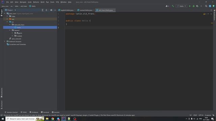Collapse the java_core project root node
The image size is (216, 121).
[x=5, y=13]
